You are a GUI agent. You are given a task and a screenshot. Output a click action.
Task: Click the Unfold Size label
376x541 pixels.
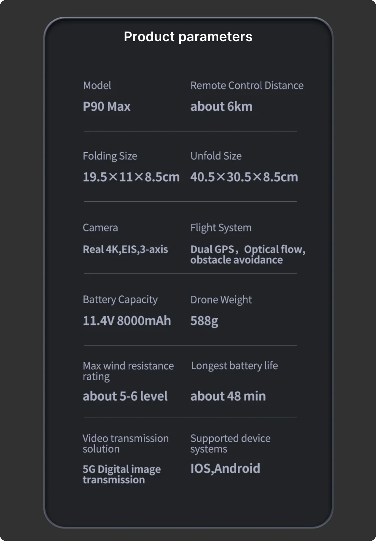coord(216,156)
